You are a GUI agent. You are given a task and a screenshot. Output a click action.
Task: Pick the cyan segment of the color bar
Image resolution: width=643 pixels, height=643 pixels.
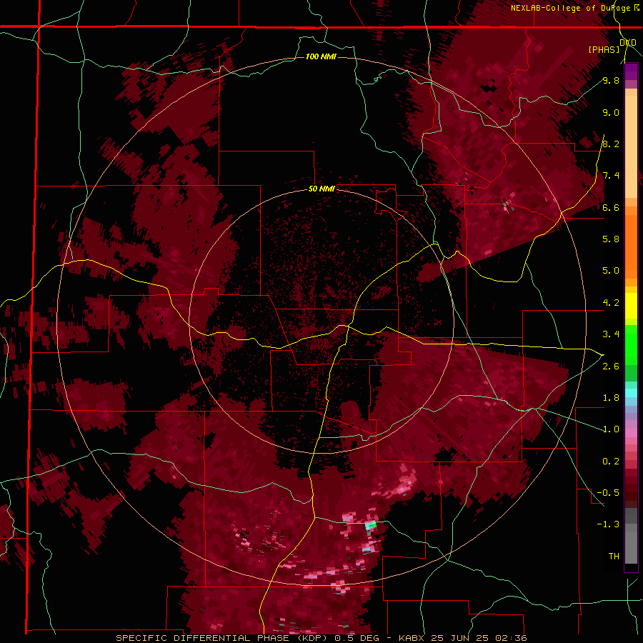click(x=631, y=393)
